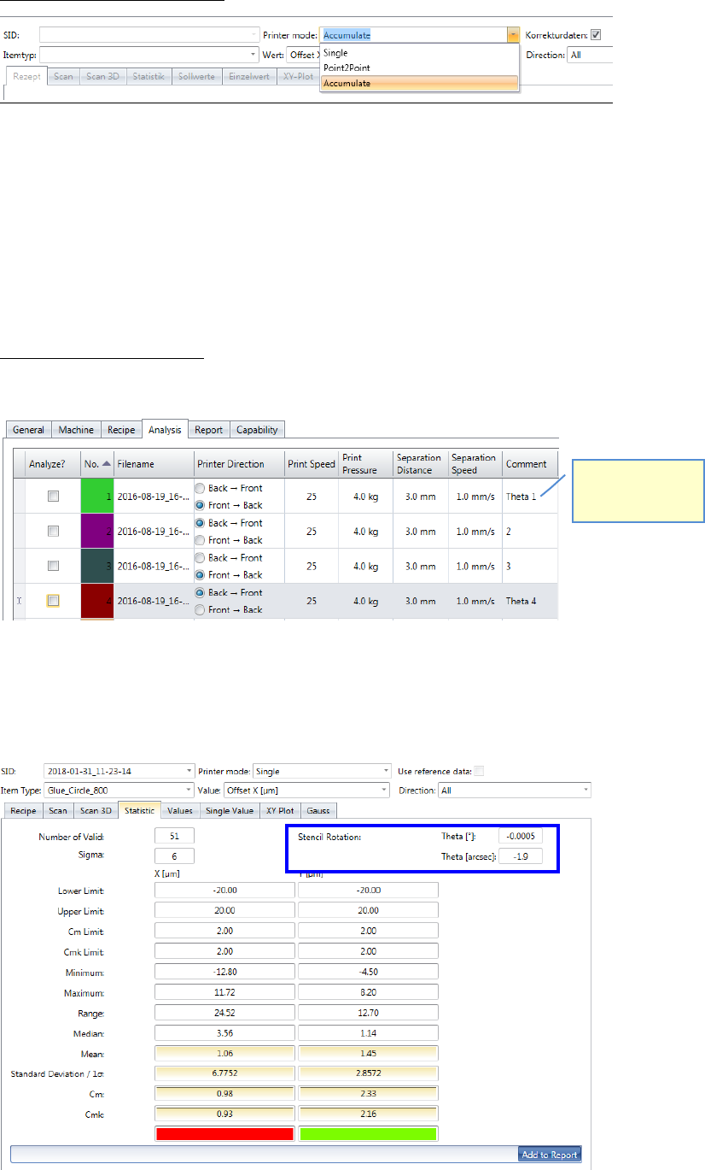Choose Accumulate in the open dropdown list
The width and height of the screenshot is (705, 1170).
click(347, 83)
